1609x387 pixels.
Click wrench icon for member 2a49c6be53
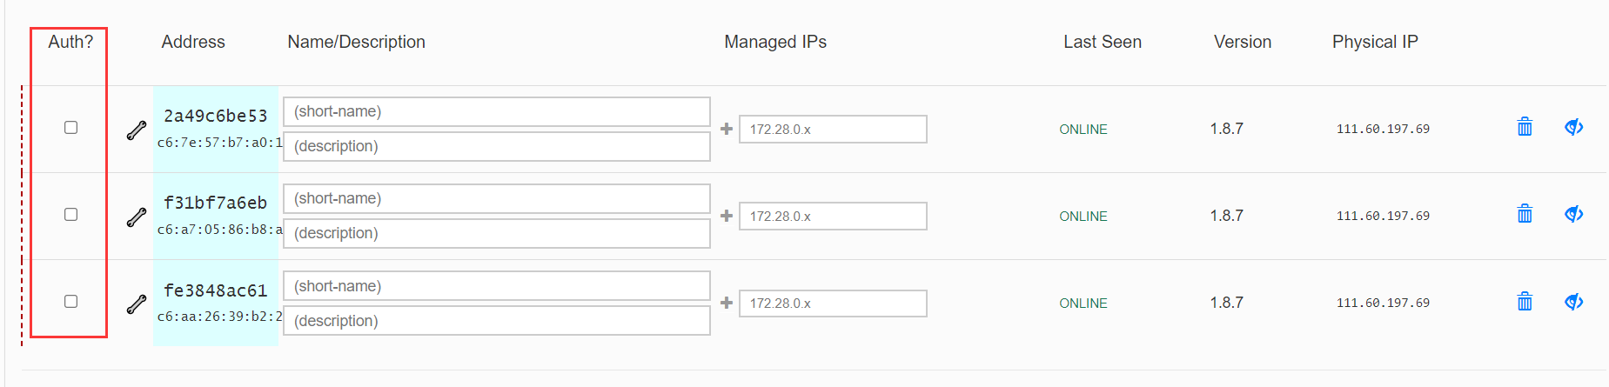click(x=137, y=130)
